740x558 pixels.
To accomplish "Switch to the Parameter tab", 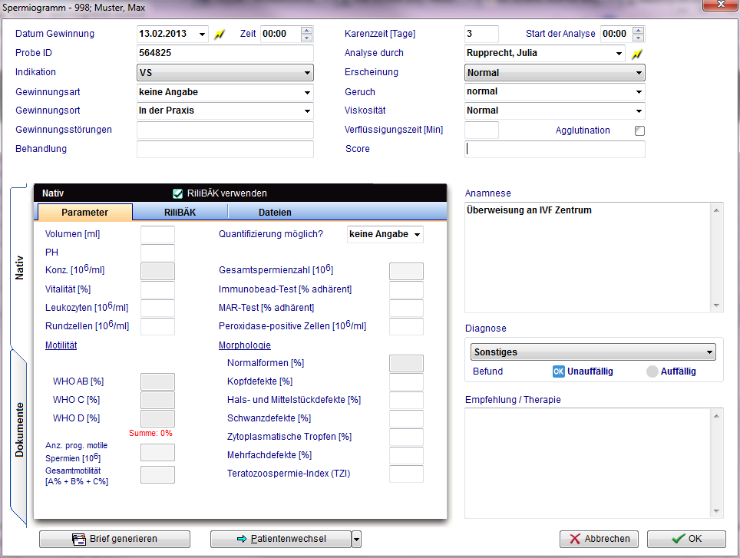I will 84,213.
